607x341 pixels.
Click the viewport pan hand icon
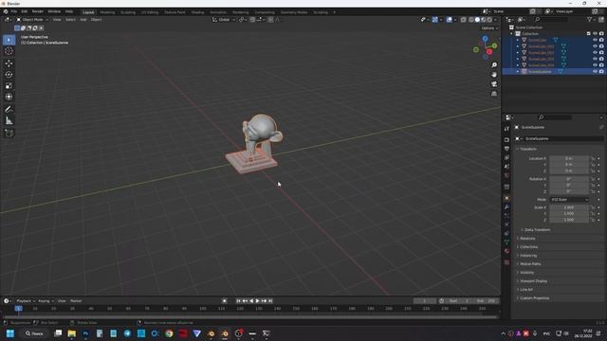click(x=494, y=75)
